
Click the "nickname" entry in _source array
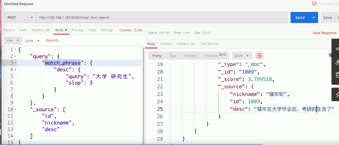[58, 123]
